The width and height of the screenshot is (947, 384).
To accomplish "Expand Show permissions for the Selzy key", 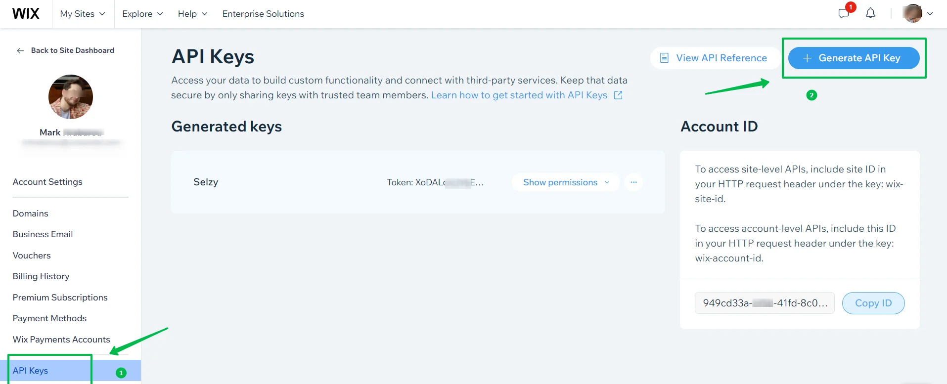I will tap(565, 182).
